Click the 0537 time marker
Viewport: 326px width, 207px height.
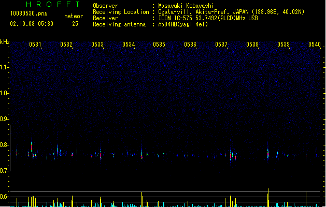click(221, 45)
